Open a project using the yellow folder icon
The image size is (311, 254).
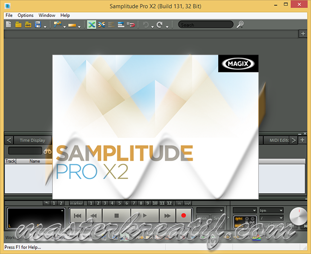click(19, 24)
